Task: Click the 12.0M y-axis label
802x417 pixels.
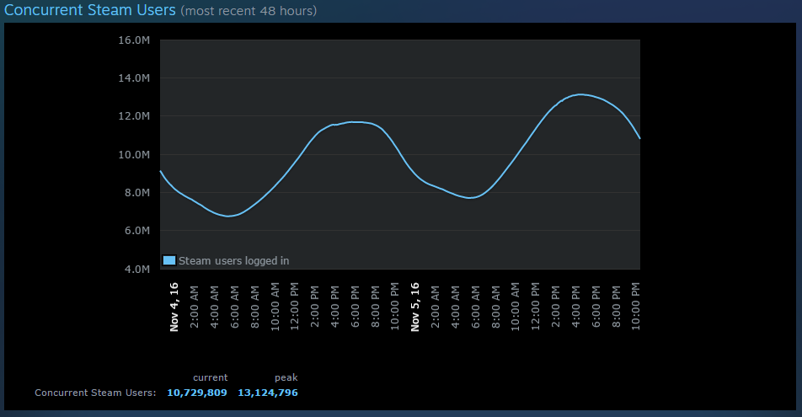Action: coord(134,116)
